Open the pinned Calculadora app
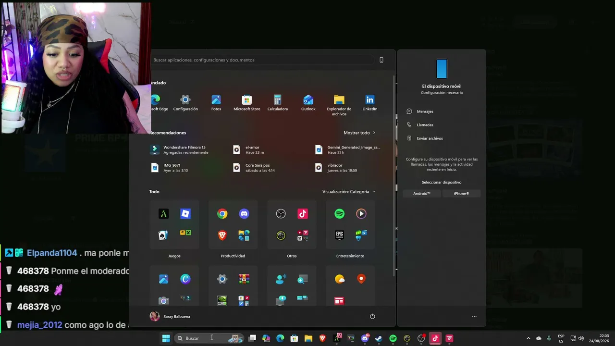This screenshot has height=346, width=615. [x=277, y=103]
